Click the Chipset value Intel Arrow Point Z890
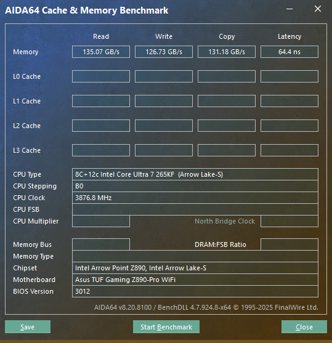This screenshot has height=343, width=332. coord(195,268)
